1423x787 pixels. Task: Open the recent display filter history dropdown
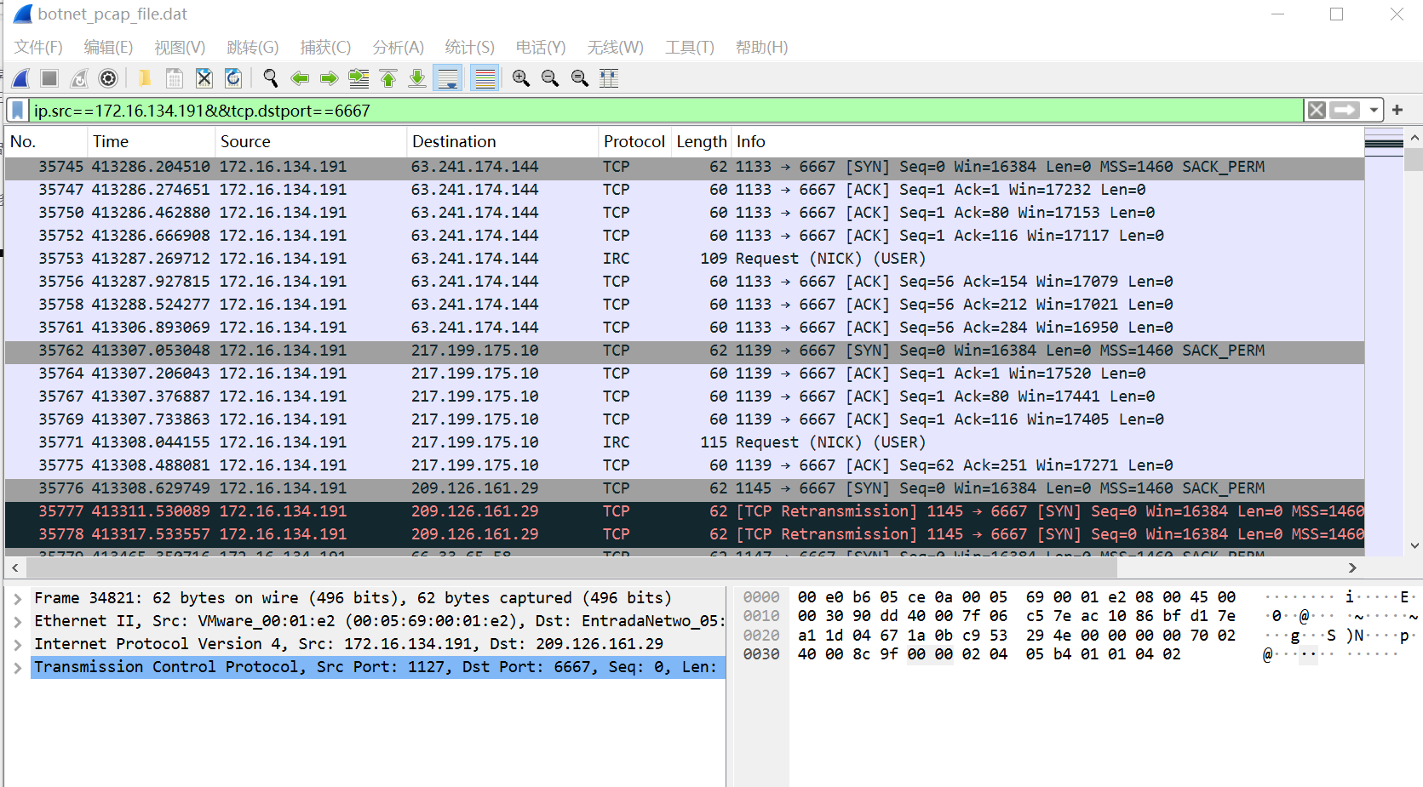[x=1374, y=110]
